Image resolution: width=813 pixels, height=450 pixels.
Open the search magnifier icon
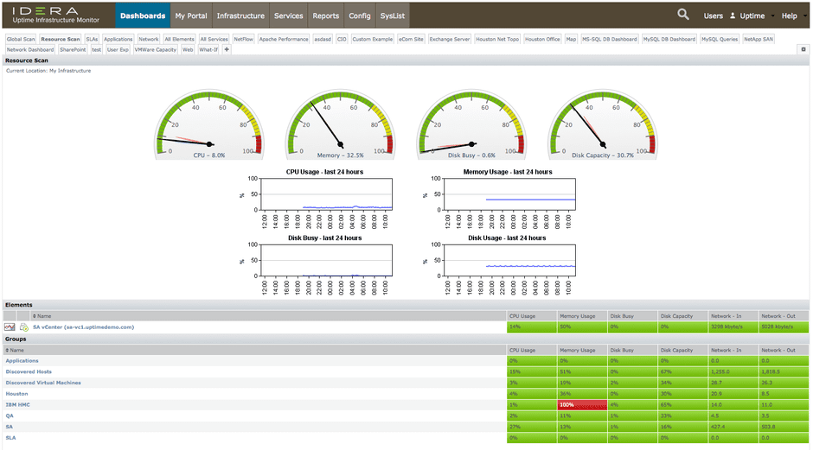click(683, 15)
